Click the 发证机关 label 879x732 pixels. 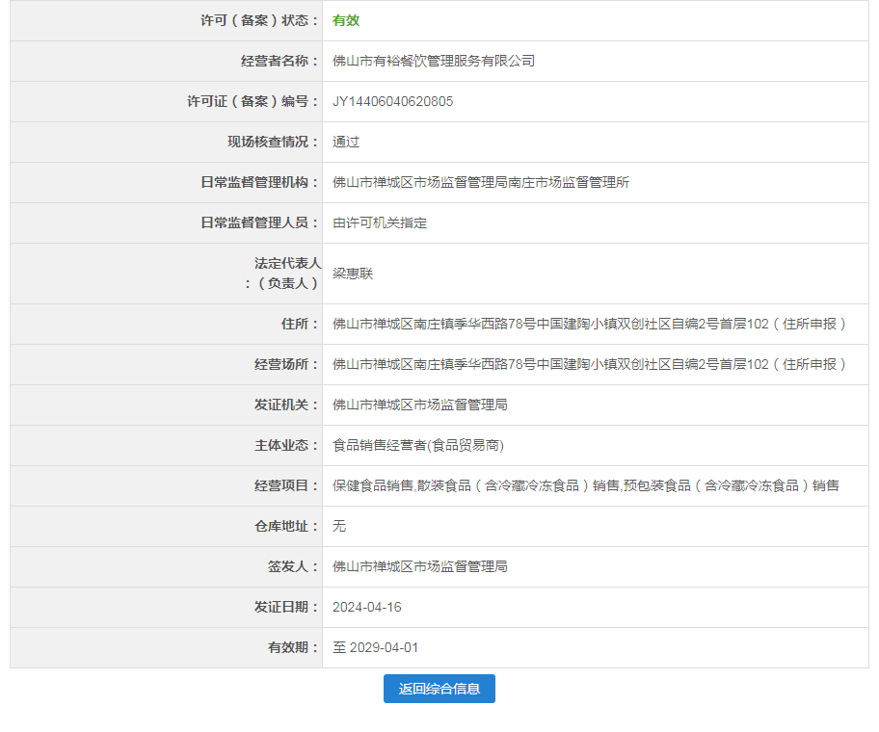tap(286, 405)
